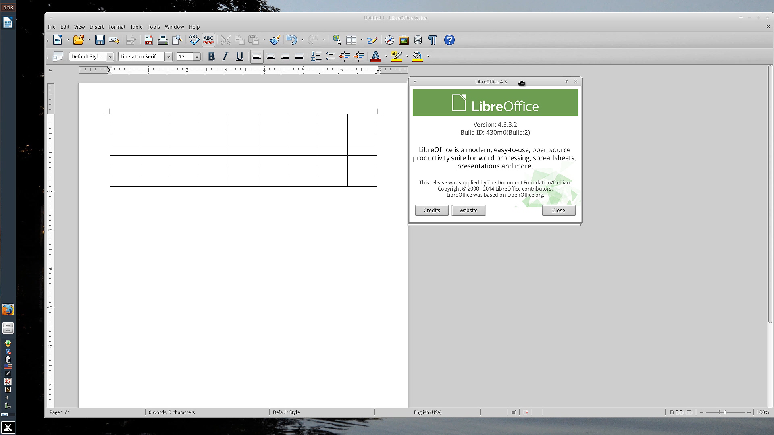The image size is (774, 435).
Task: Click the English (USA) language status field
Action: [x=427, y=412]
